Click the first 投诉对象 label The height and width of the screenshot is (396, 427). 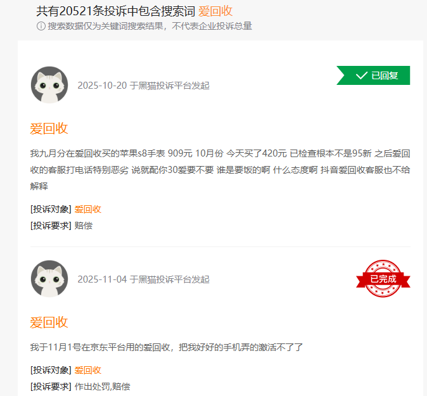point(51,209)
